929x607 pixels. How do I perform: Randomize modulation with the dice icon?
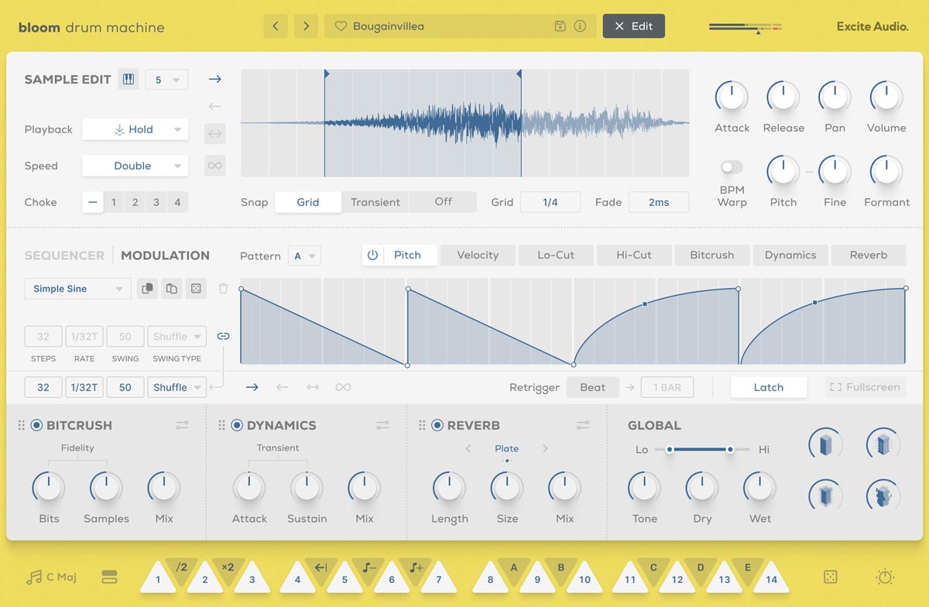tap(196, 288)
